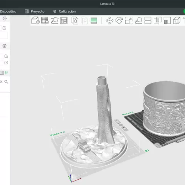The width and height of the screenshot is (185, 185).
Task: Select the Support painting tool
Action: pyautogui.click(x=167, y=20)
